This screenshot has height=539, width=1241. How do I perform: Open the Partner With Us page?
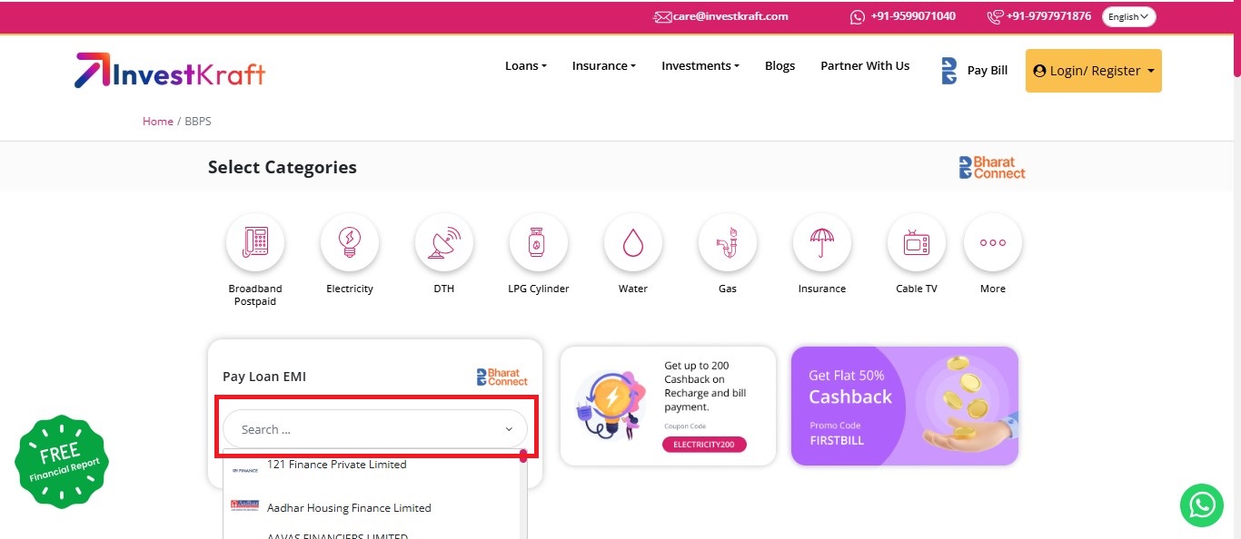click(865, 66)
